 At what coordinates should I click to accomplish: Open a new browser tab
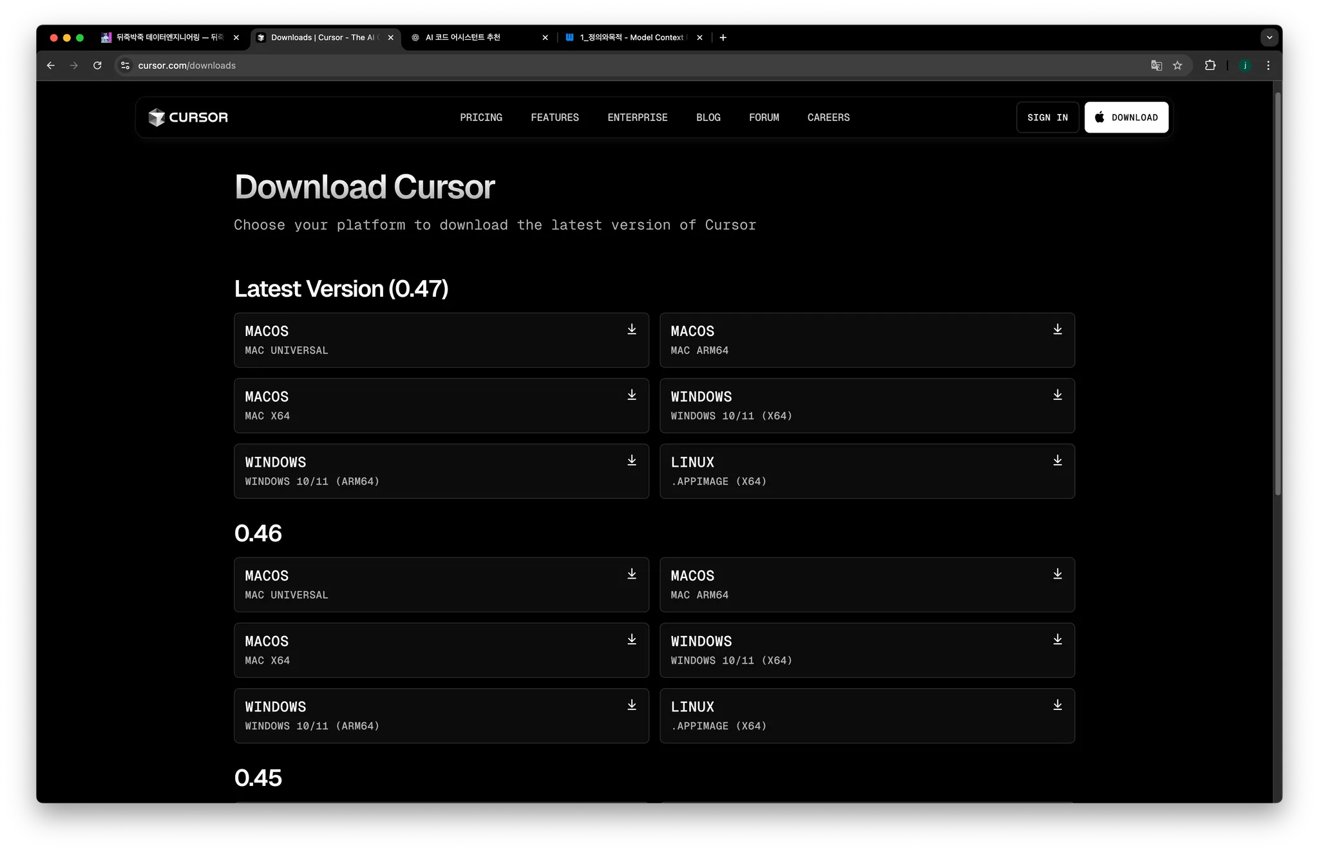point(723,37)
